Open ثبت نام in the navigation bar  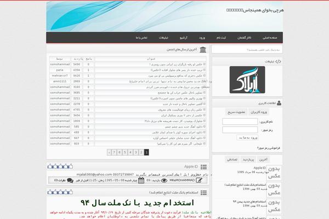click(221, 38)
